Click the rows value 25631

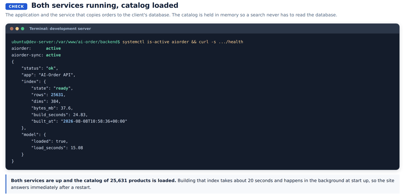click(57, 95)
